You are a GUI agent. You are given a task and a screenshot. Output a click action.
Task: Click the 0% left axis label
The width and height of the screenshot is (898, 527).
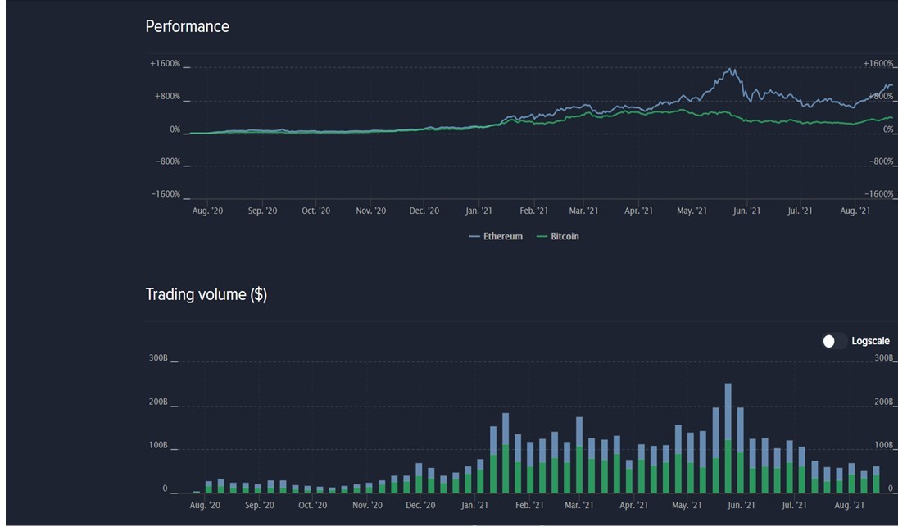pos(175,129)
